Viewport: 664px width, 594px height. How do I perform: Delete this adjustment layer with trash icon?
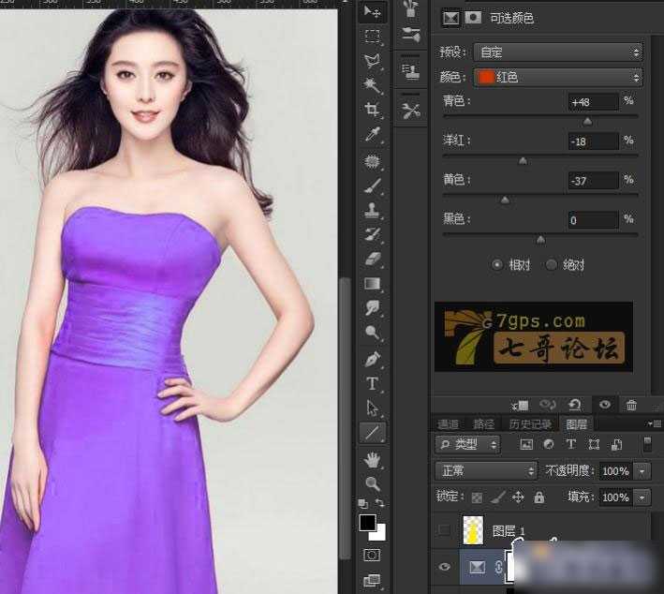pyautogui.click(x=631, y=405)
